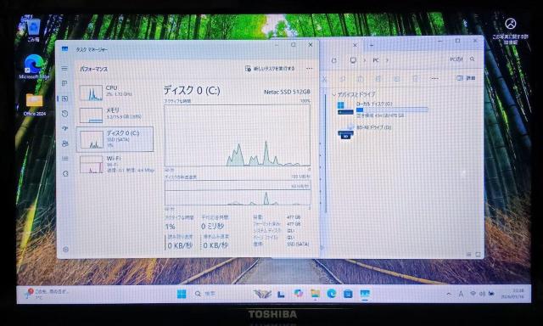Click the Paste icon in Explorer toolbar
Viewport: 543px width, 326px height.
point(361,79)
